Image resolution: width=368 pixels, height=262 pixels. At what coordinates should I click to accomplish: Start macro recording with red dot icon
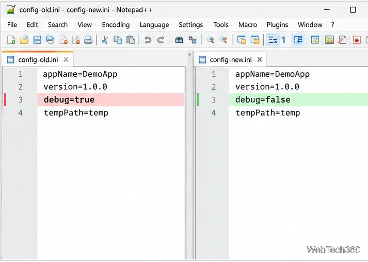pos(357,40)
